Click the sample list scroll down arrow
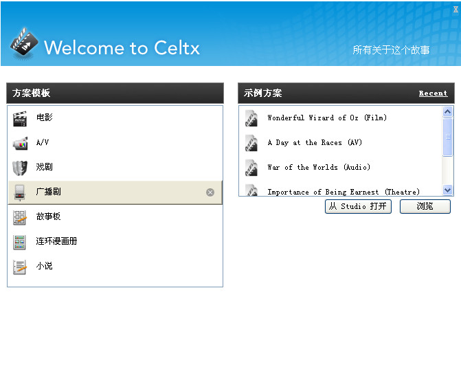The width and height of the screenshot is (461, 387). pos(448,190)
